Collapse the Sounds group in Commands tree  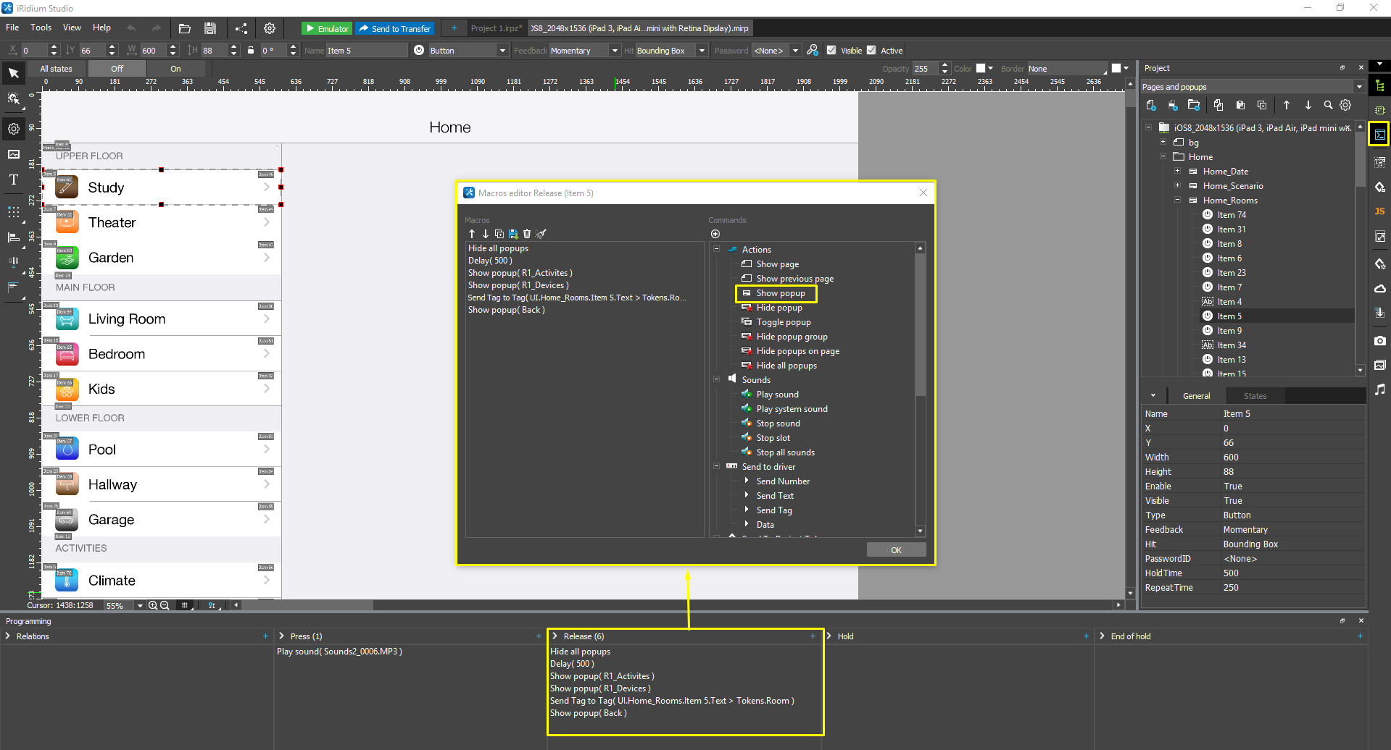716,379
